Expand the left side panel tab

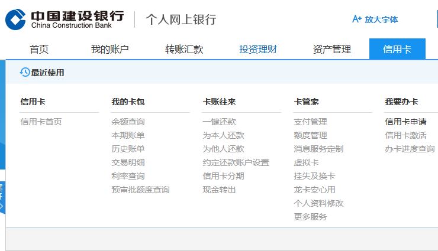2,197
